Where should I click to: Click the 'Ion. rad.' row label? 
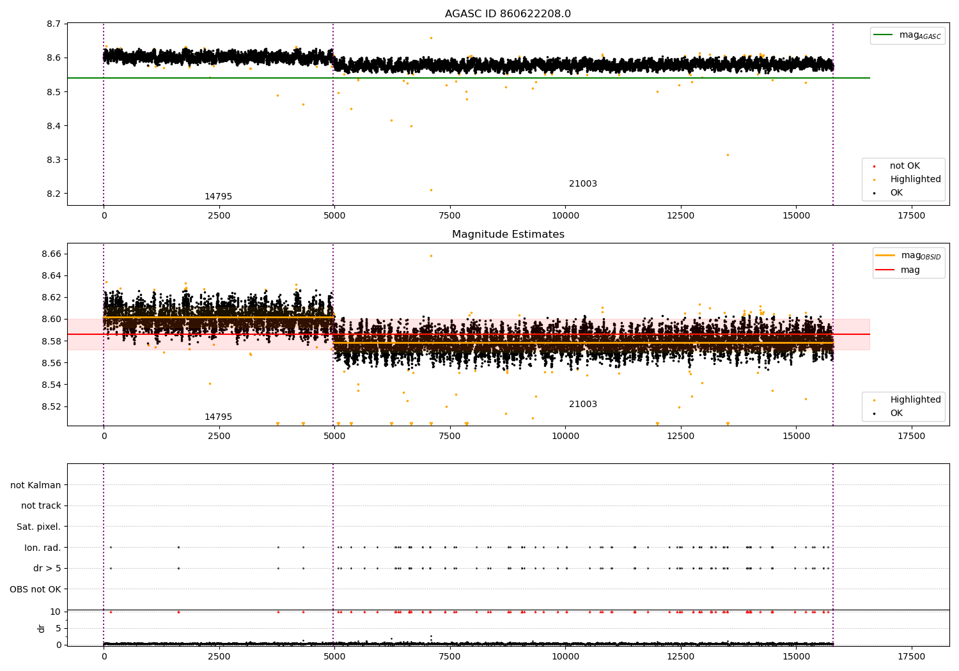tap(43, 548)
